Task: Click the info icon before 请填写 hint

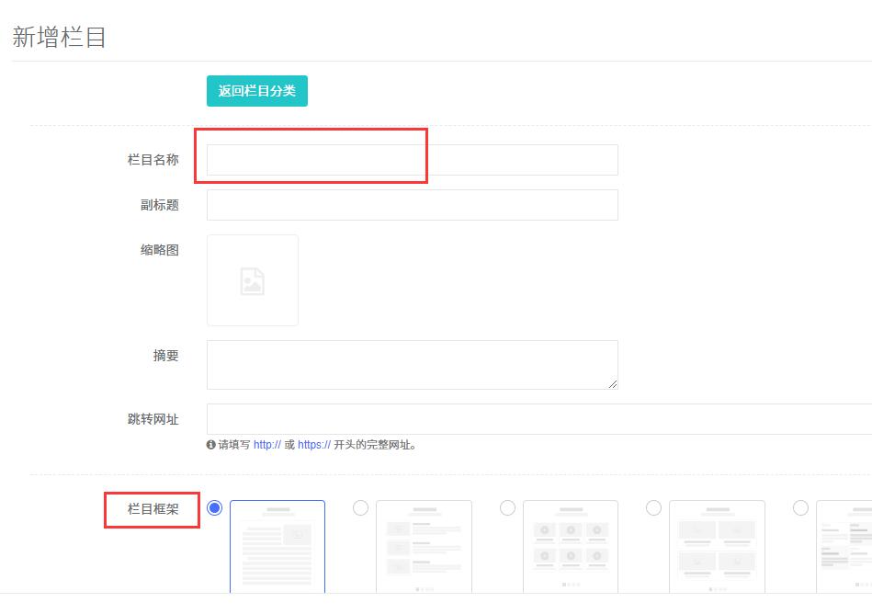Action: (211, 445)
